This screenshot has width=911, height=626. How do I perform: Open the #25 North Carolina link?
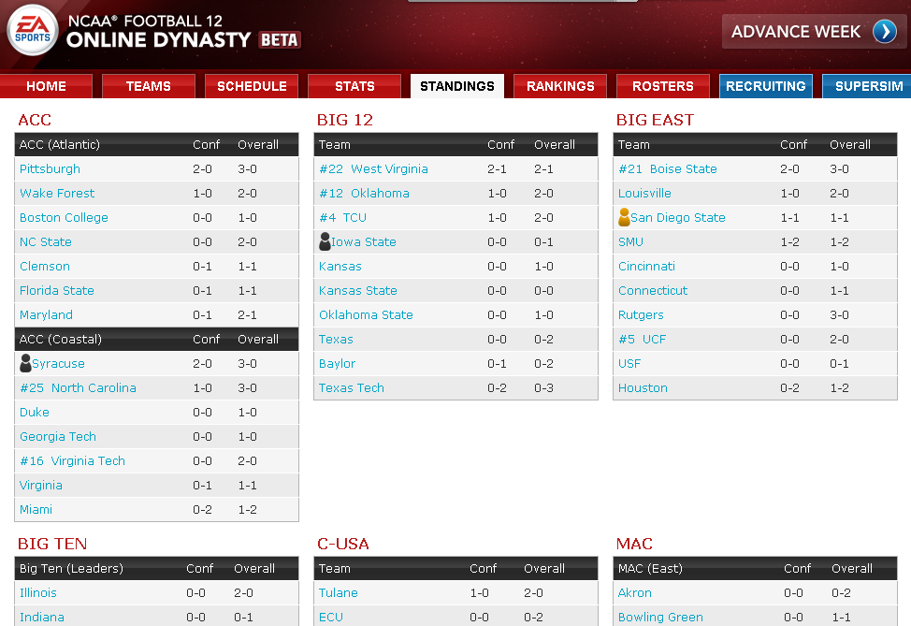coord(78,387)
